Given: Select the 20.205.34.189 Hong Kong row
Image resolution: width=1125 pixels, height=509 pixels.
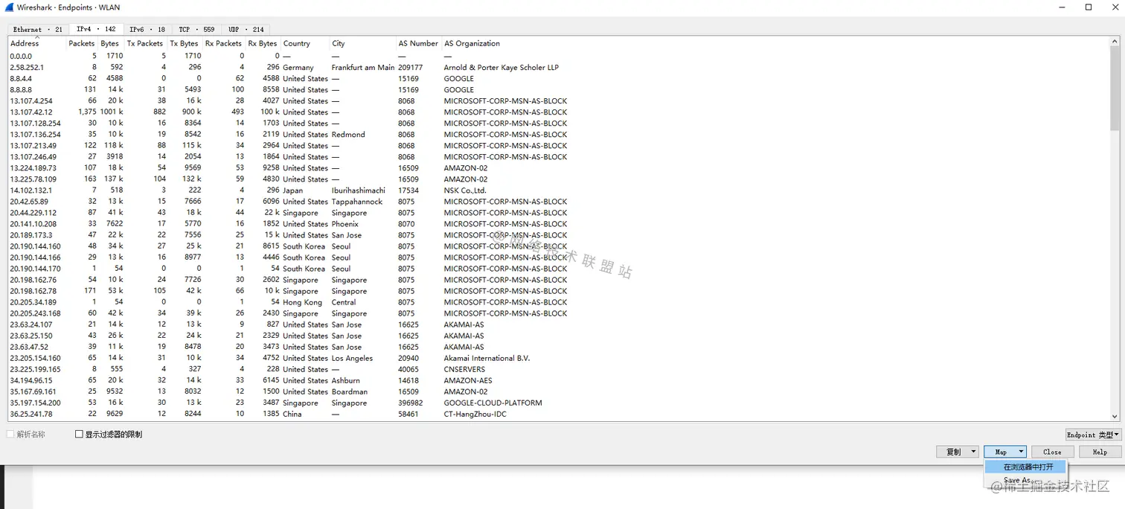Looking at the screenshot, I should 558,302.
